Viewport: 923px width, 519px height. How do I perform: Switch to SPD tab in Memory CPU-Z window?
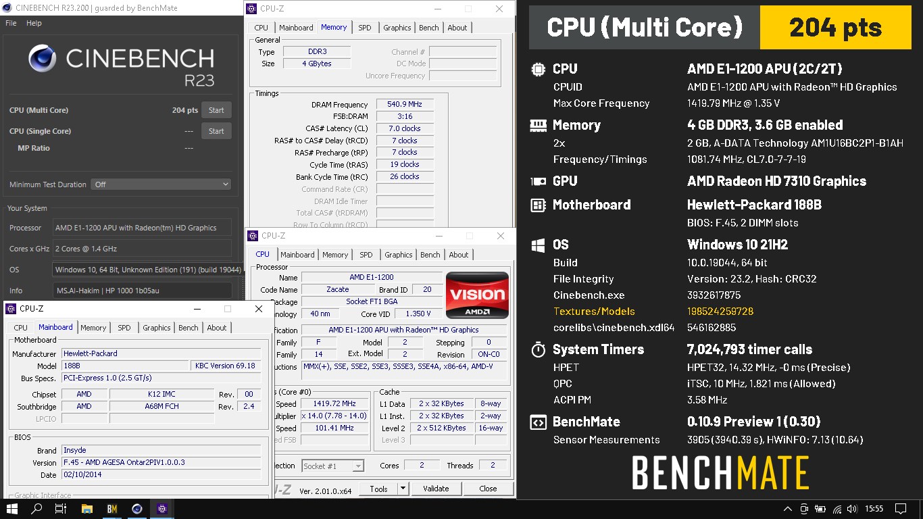[x=365, y=28]
